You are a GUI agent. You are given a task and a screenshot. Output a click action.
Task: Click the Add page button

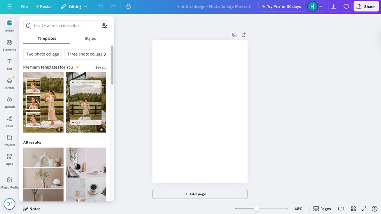tap(196, 194)
